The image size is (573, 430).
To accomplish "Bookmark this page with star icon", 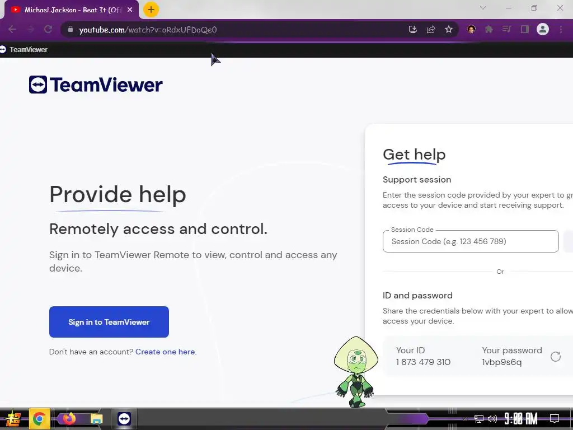I will (449, 29).
